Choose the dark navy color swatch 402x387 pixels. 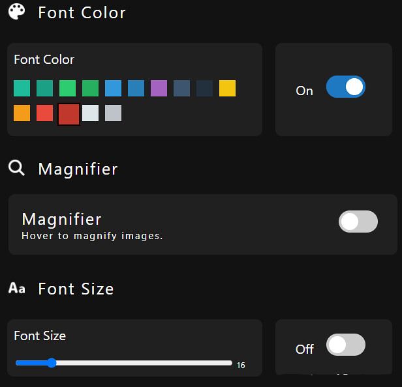pos(204,89)
